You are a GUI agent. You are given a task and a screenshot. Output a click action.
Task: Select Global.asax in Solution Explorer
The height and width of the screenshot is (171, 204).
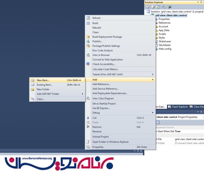click(x=165, y=41)
